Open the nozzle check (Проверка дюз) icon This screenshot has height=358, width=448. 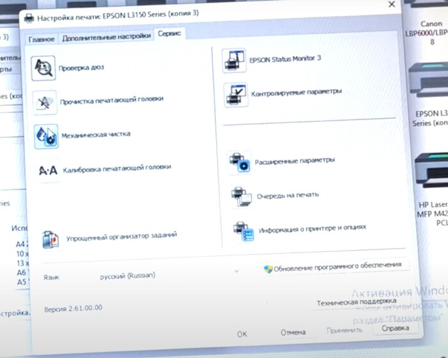coord(43,68)
